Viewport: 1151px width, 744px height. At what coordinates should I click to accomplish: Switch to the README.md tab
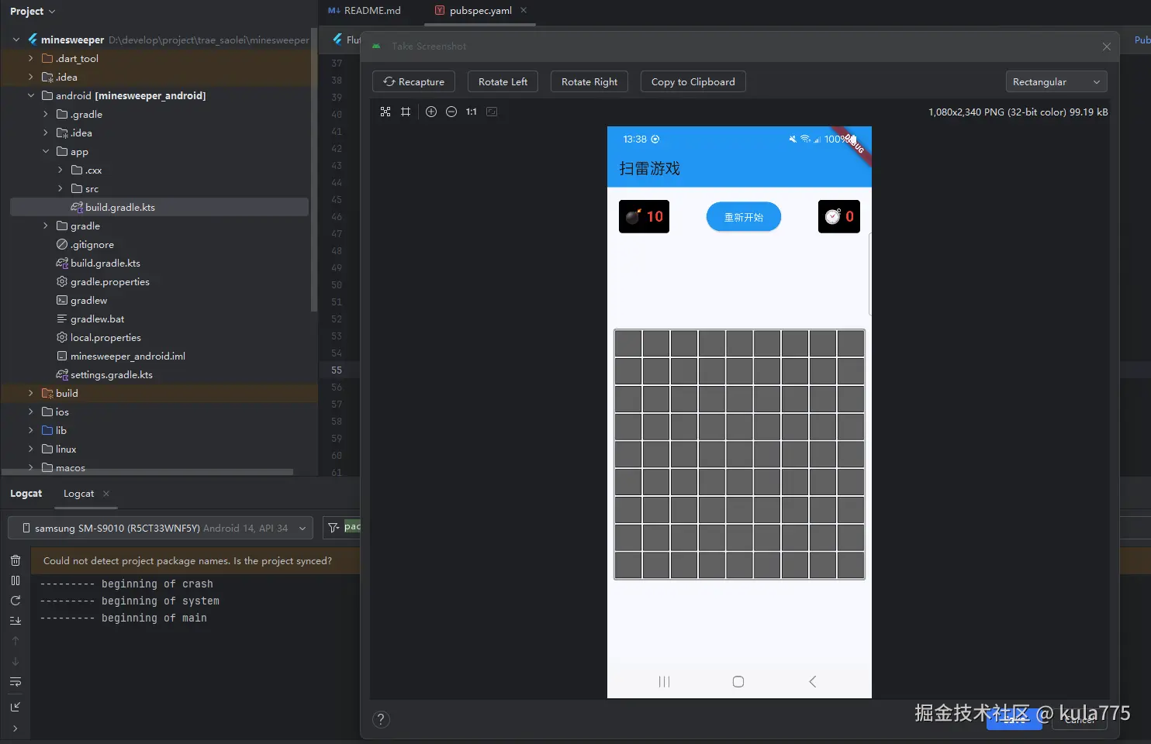pos(365,11)
